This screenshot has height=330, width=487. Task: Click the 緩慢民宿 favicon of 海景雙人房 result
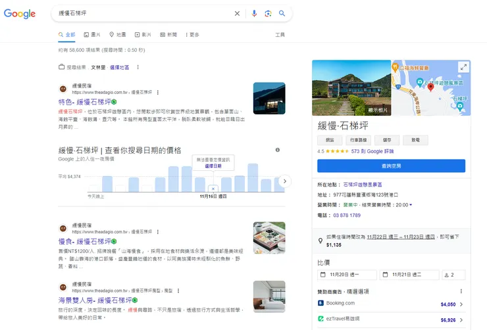coord(63,287)
